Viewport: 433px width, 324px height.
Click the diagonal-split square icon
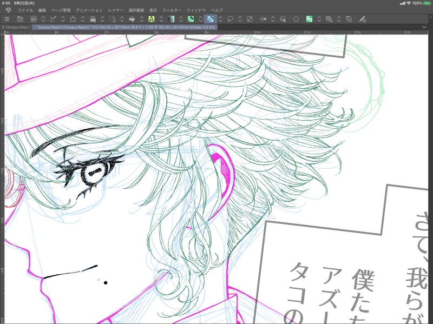(x=250, y=19)
